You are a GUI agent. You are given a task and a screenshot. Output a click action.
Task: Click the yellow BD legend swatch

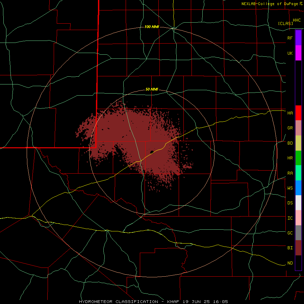click(298, 143)
